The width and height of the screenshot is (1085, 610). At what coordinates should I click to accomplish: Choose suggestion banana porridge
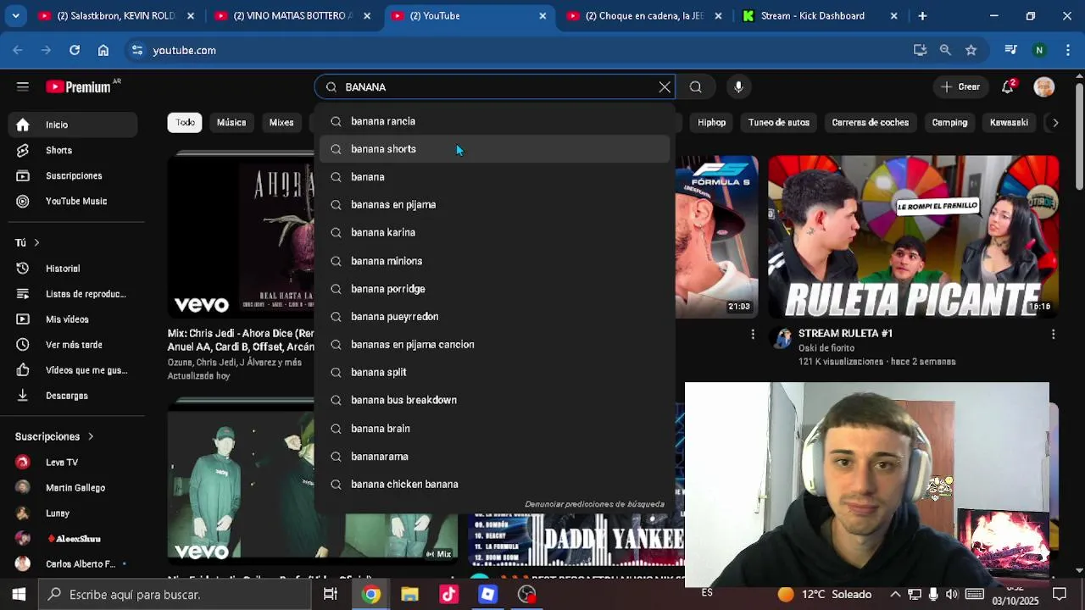point(494,289)
